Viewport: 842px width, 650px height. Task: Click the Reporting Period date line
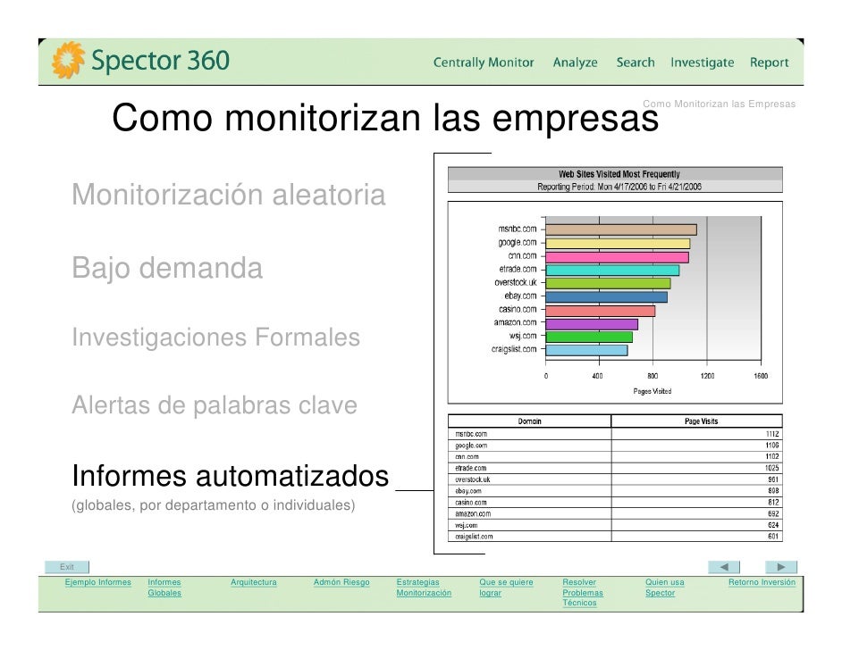pos(619,187)
